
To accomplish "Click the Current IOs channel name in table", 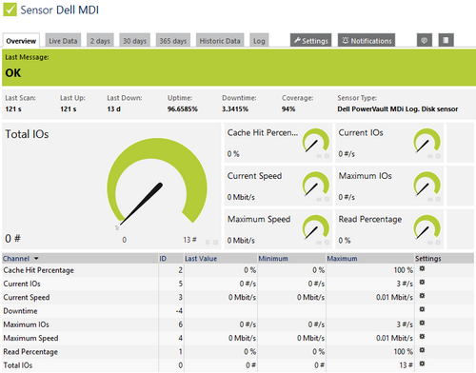I will point(22,284).
